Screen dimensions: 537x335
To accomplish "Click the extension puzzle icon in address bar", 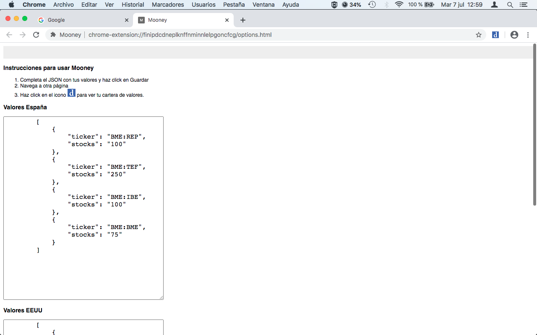I will tap(53, 35).
